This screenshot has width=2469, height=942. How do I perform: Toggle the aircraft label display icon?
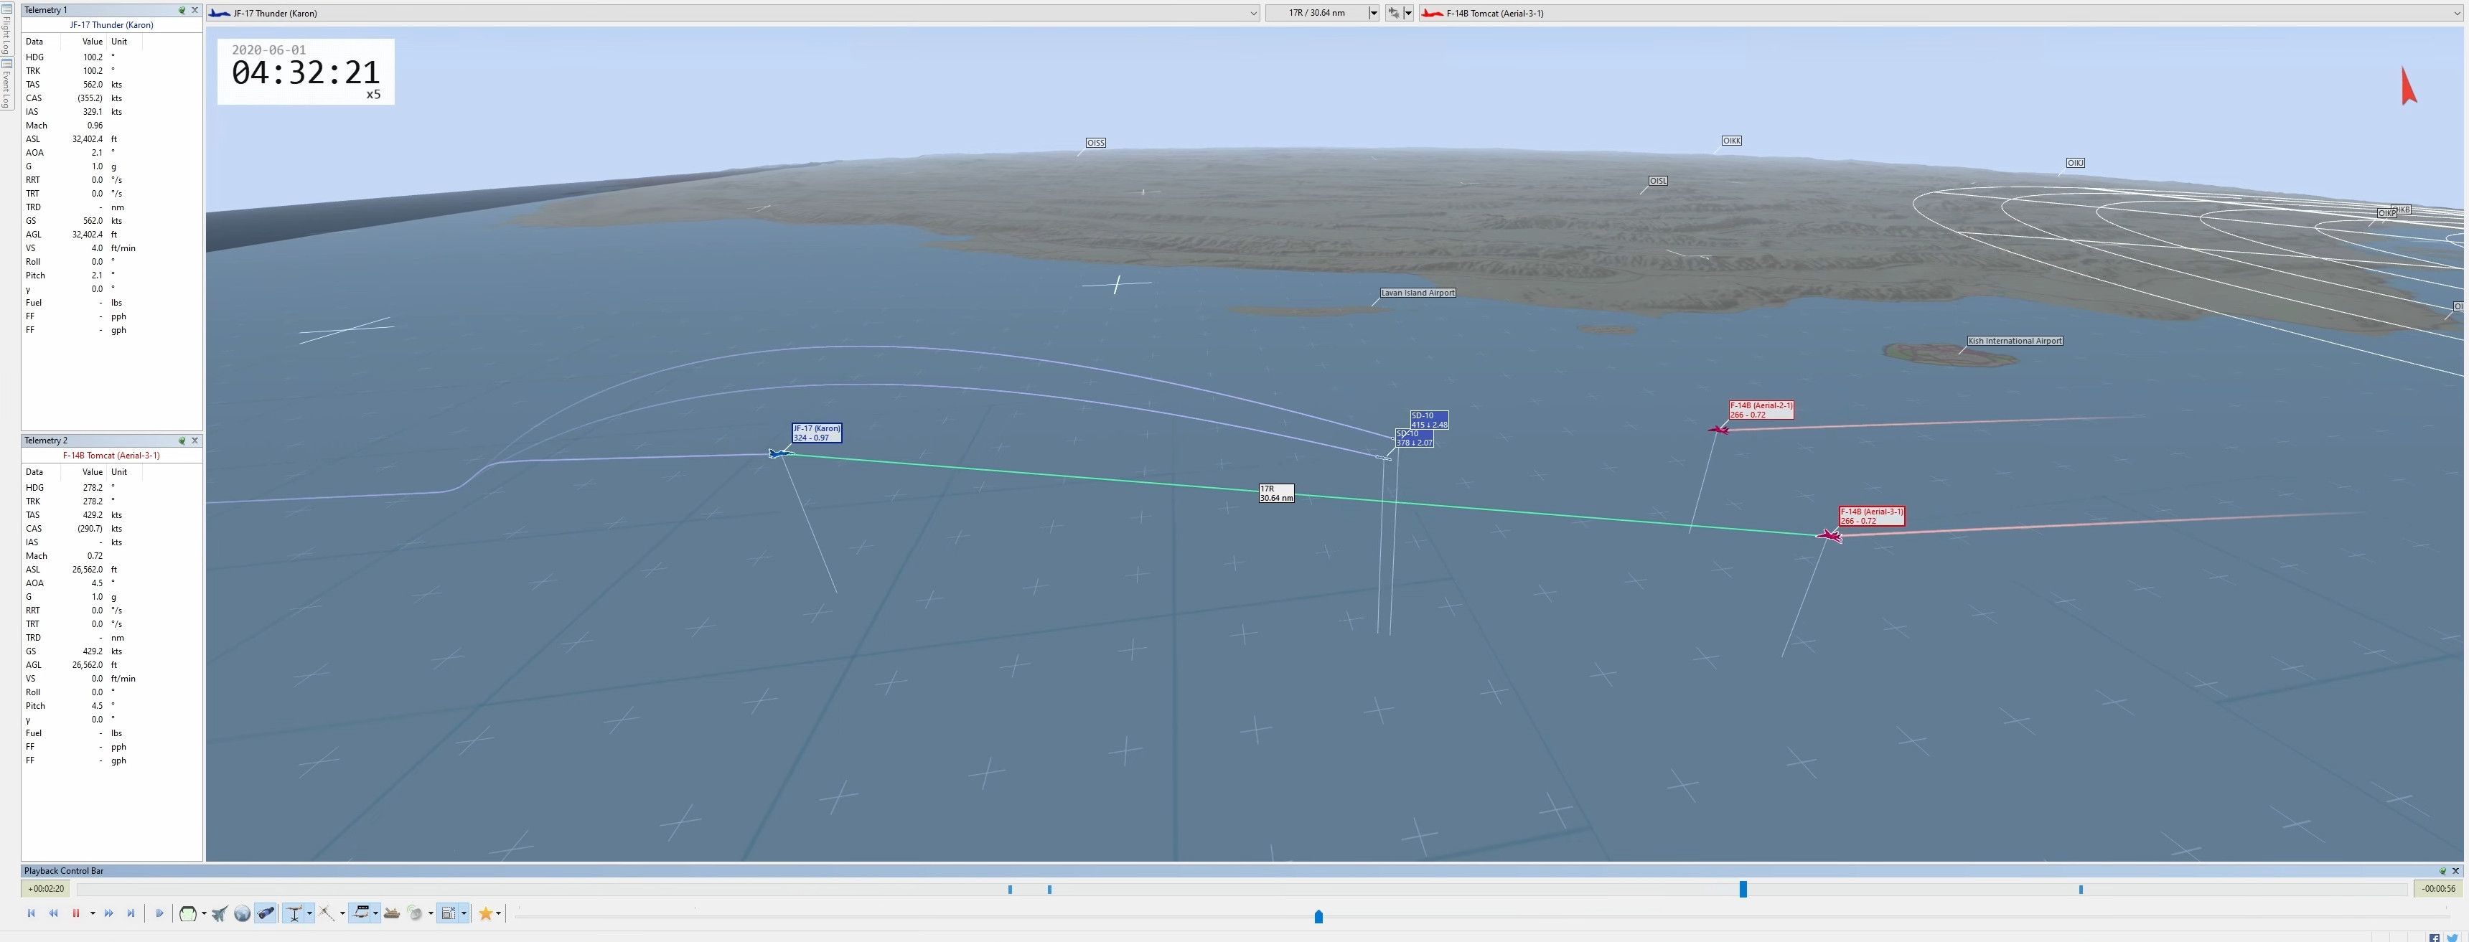pyautogui.click(x=360, y=913)
